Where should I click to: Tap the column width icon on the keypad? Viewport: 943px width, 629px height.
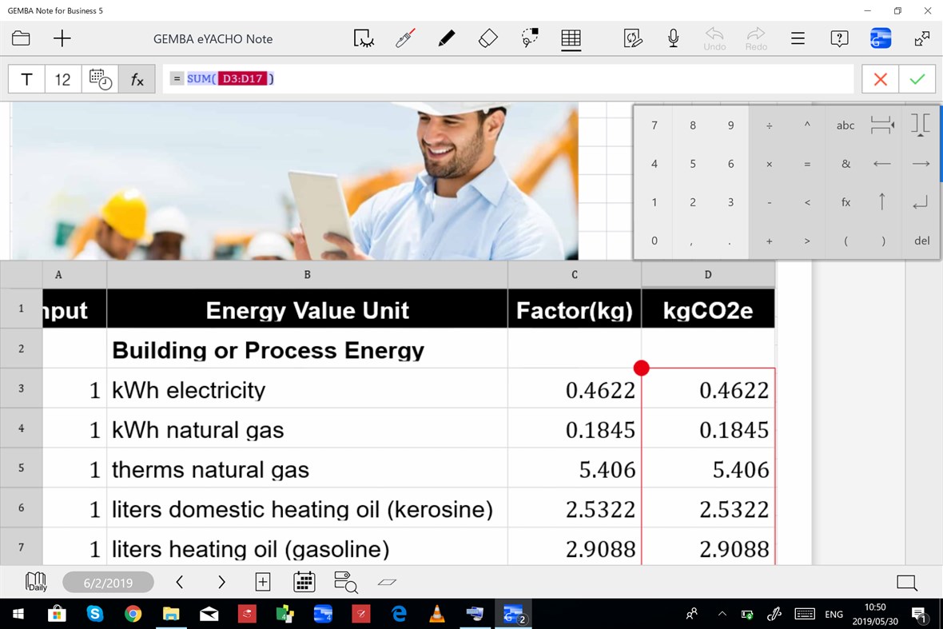pos(882,125)
